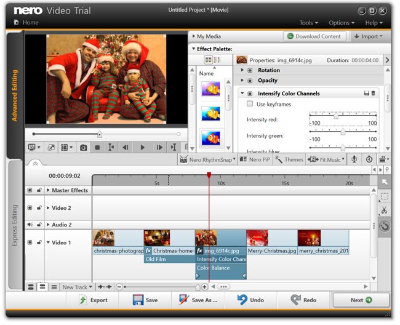Zoom in the timeline with plus icon

204,287
